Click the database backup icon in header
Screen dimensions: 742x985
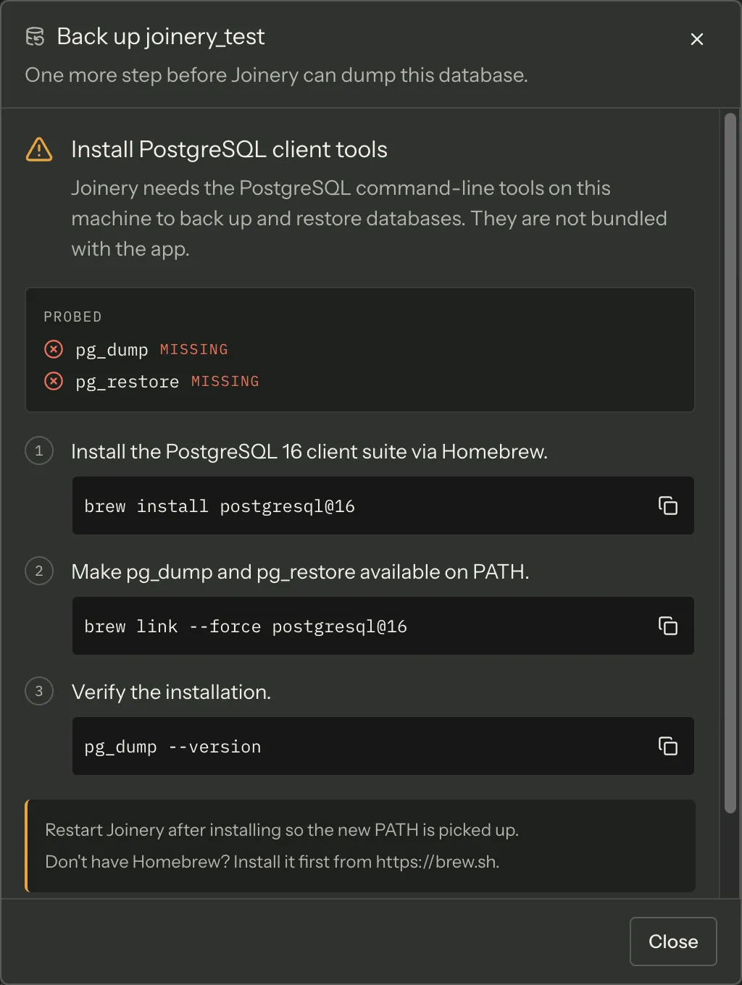[x=35, y=36]
